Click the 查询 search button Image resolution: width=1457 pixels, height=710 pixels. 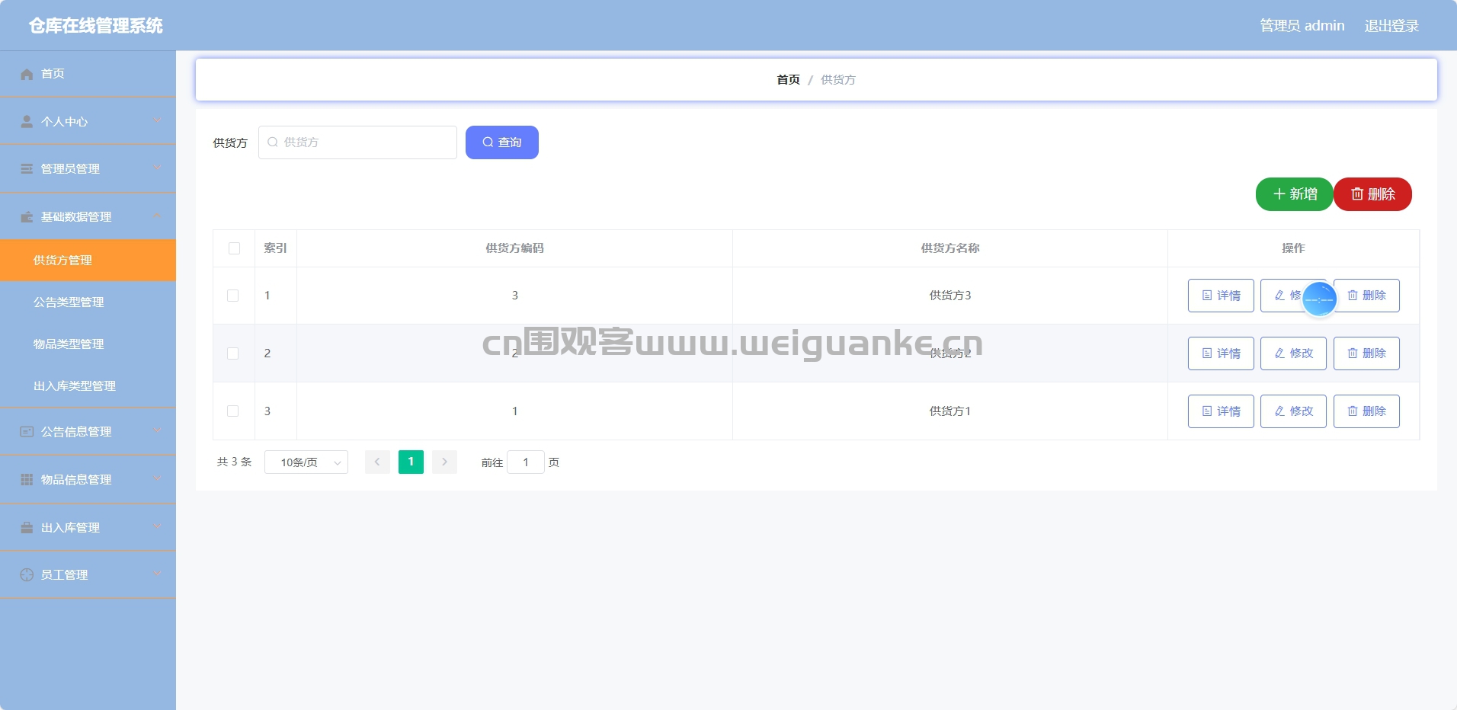point(502,142)
